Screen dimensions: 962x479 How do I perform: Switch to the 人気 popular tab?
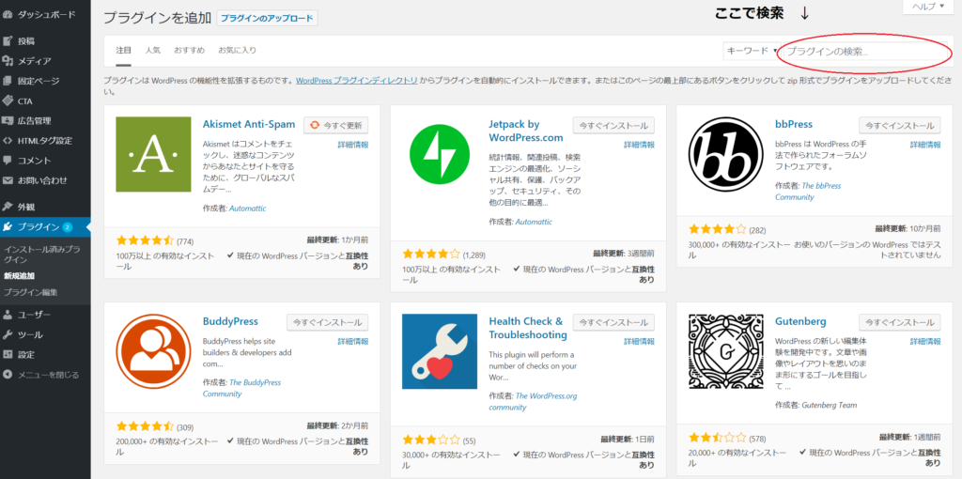pos(153,51)
